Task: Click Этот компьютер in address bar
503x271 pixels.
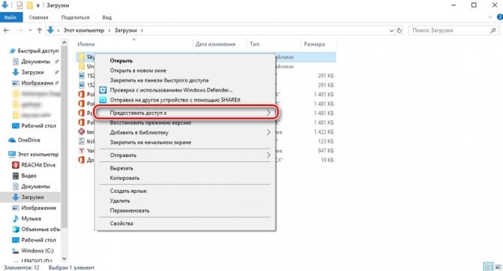Action: click(x=83, y=31)
